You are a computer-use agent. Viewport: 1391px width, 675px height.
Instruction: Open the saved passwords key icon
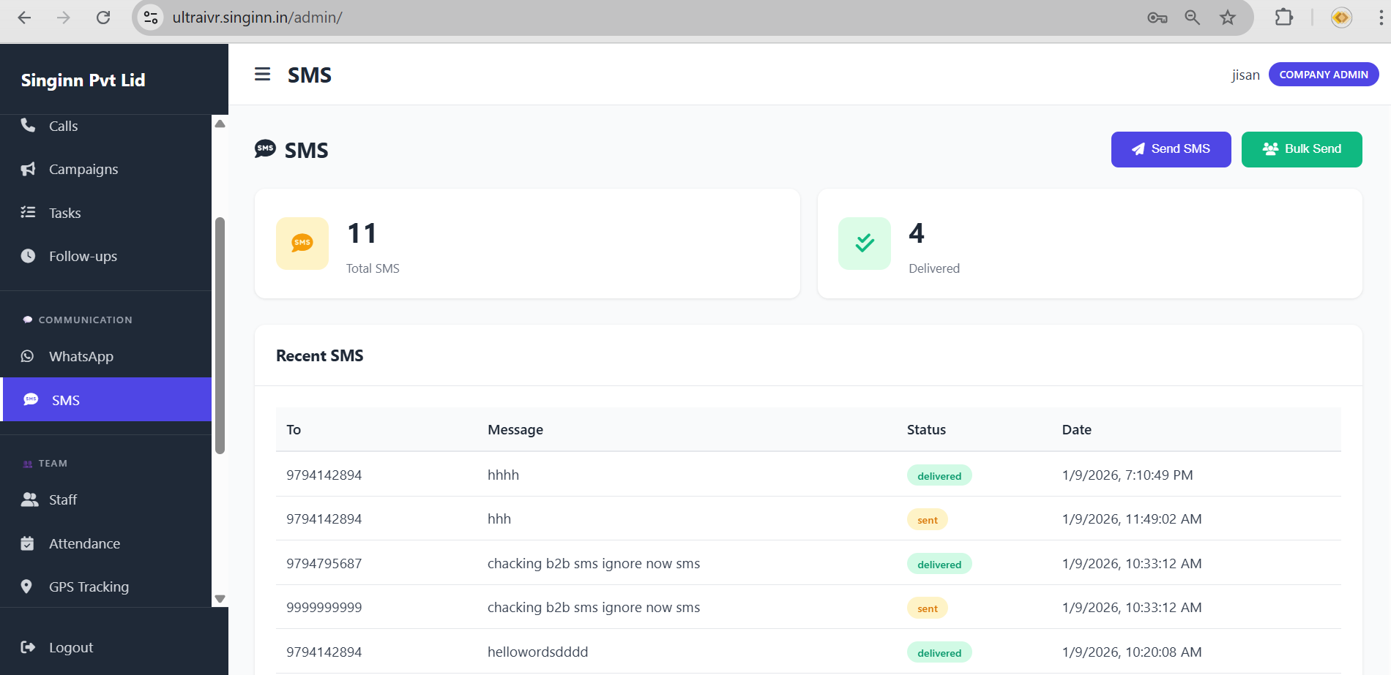(x=1157, y=18)
